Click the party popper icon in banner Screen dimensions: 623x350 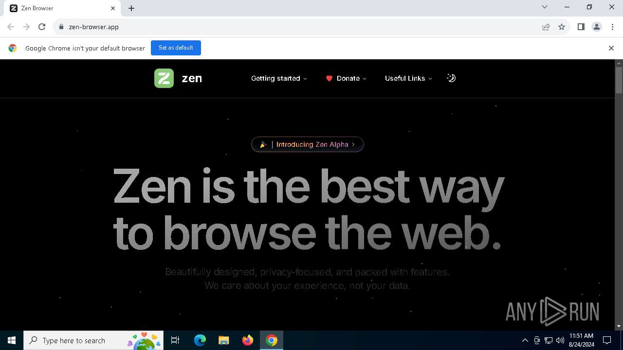click(x=263, y=144)
